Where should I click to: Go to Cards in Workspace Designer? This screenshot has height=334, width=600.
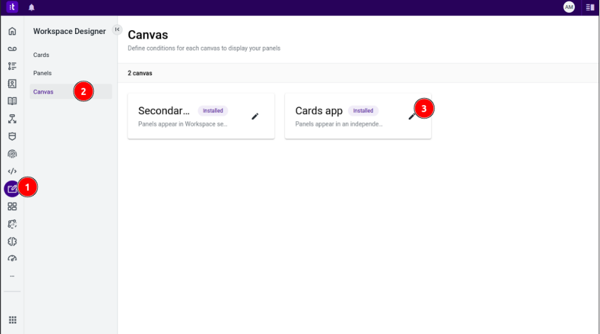41,55
